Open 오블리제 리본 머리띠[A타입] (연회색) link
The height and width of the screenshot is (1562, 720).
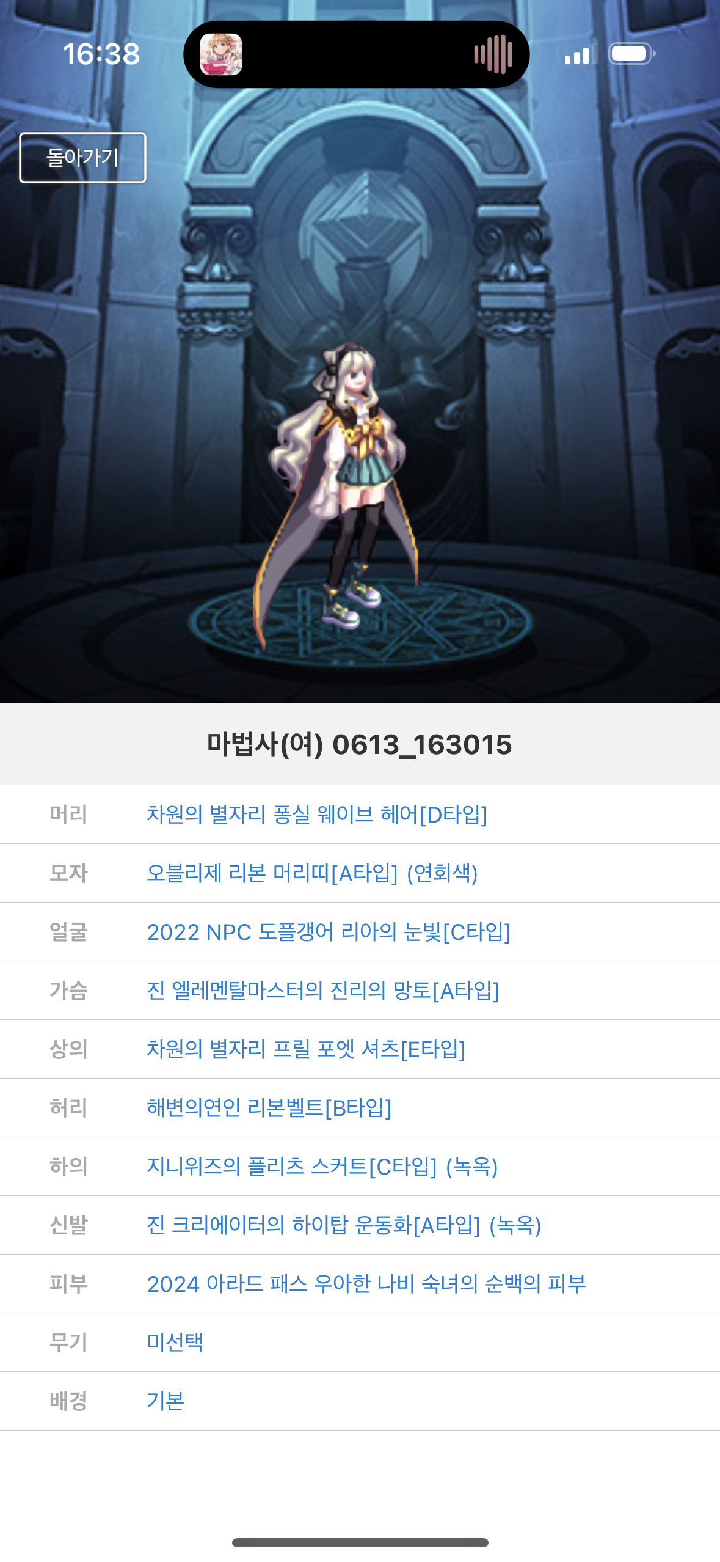coord(312,873)
